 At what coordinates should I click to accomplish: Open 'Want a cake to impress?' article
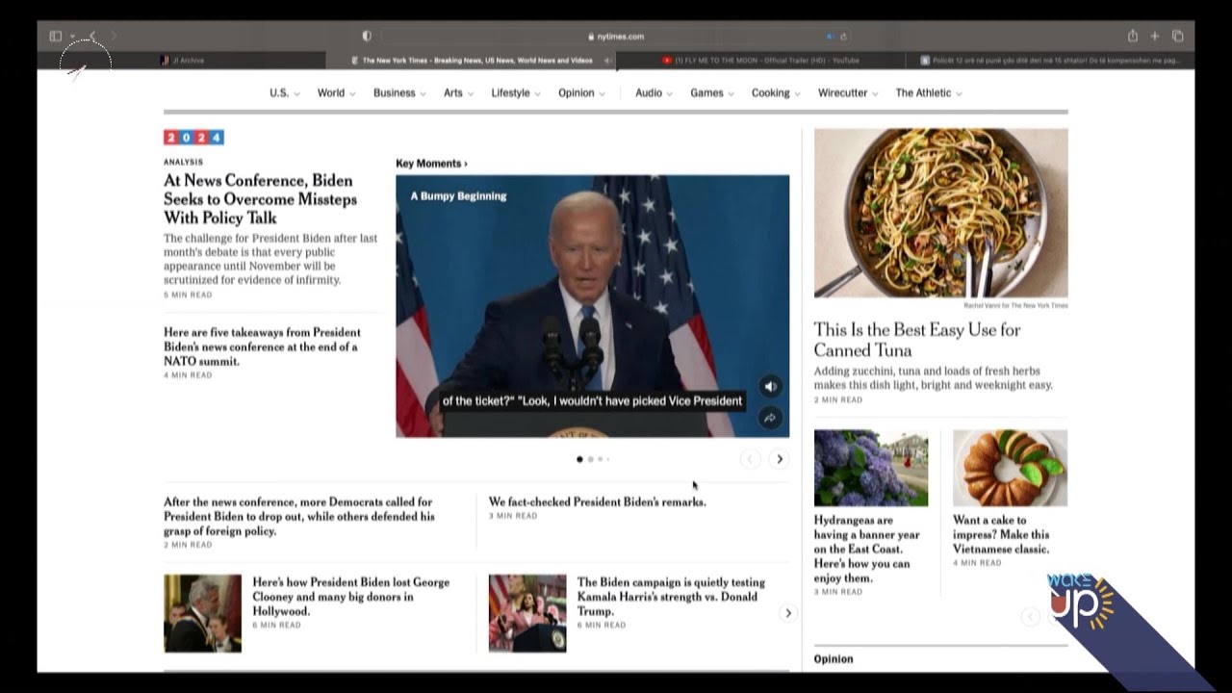(1001, 534)
